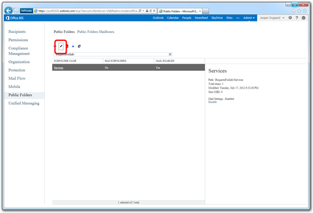Go to Outlook in top navigation
Image resolution: width=313 pixels, height=213 pixels.
click(158, 18)
